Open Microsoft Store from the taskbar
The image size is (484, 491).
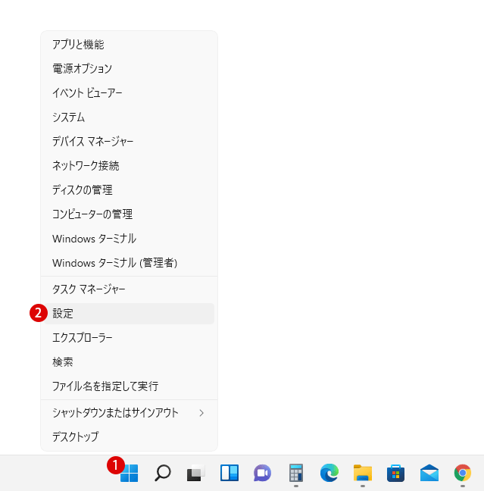[395, 473]
